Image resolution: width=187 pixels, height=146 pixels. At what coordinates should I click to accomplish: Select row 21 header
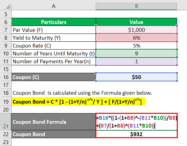coord(6,122)
